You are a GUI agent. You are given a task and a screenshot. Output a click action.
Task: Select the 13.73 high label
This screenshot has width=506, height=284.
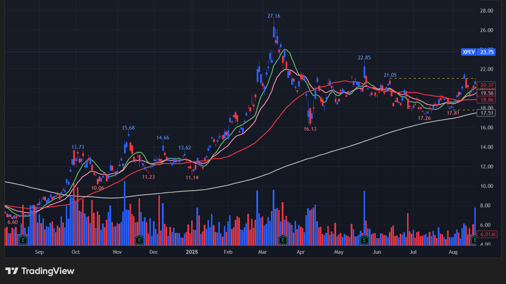78,147
